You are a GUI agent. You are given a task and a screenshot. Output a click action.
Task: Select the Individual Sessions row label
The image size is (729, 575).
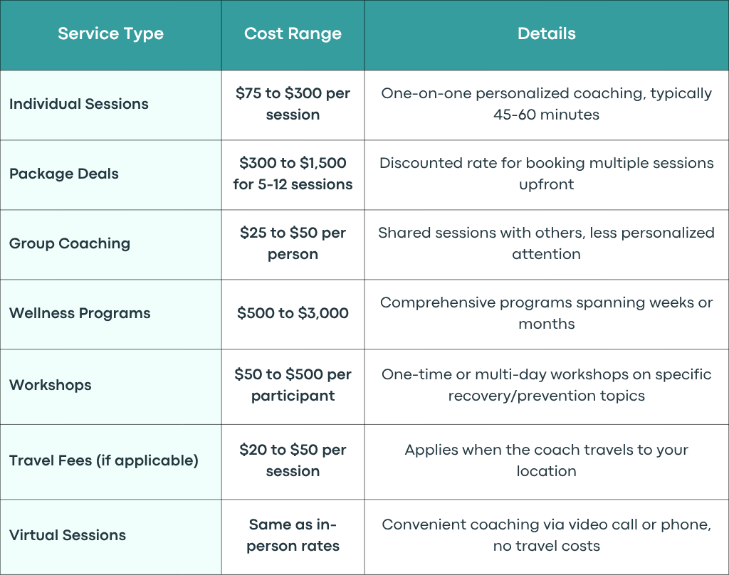pyautogui.click(x=79, y=104)
